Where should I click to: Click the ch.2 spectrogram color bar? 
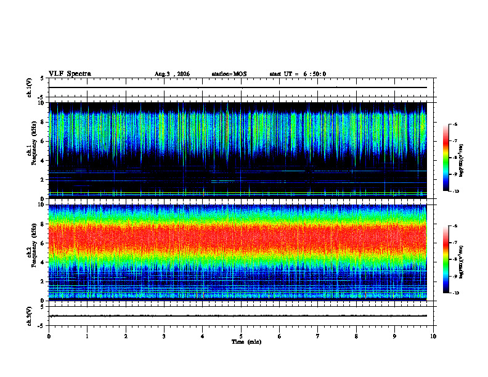(x=446, y=259)
